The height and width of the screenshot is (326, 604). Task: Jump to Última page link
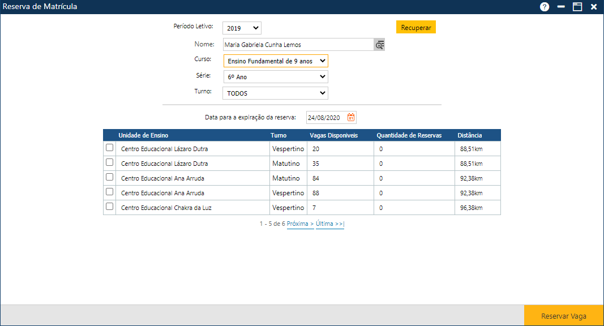pyautogui.click(x=329, y=224)
